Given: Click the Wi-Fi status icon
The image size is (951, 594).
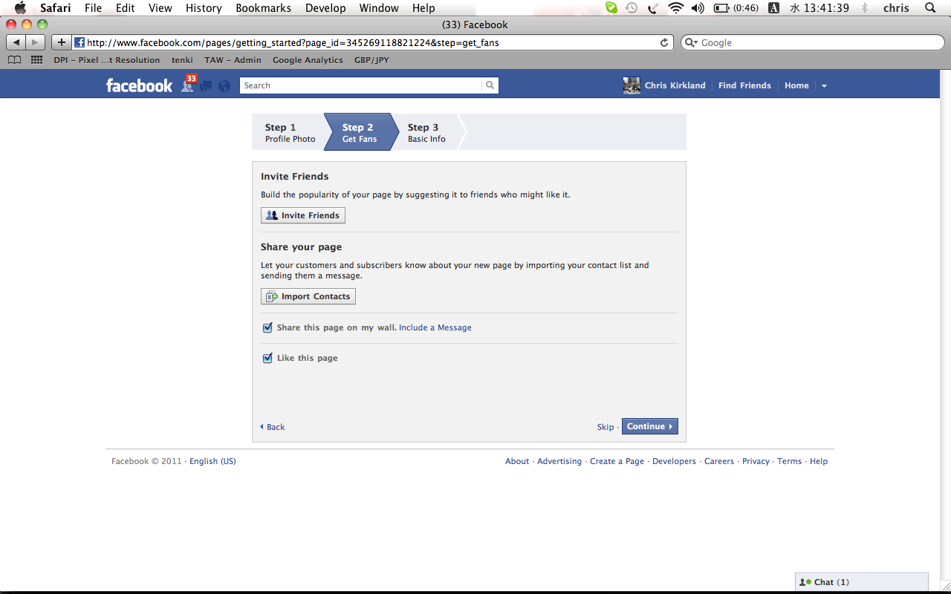Looking at the screenshot, I should pos(675,7).
